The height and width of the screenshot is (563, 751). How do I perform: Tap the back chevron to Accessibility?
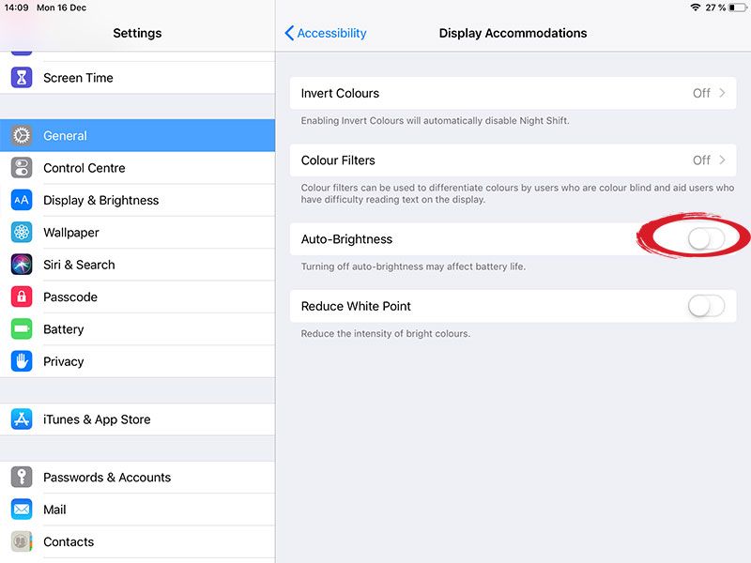(287, 33)
